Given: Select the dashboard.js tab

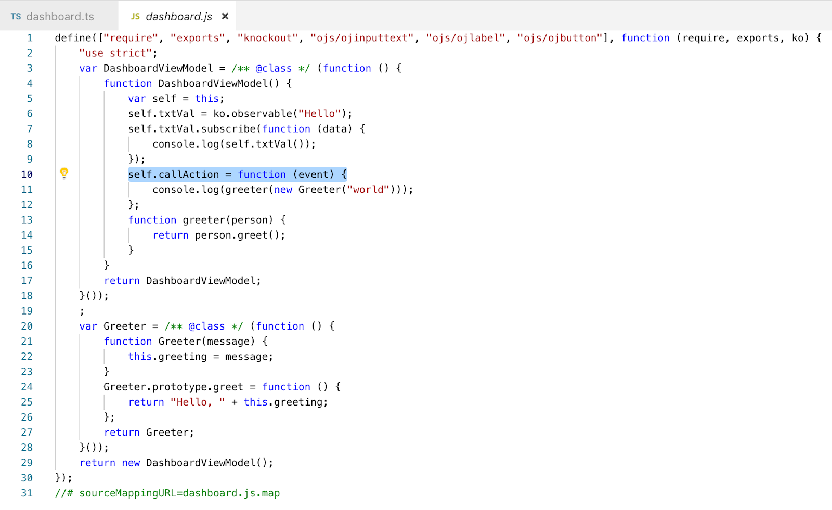Looking at the screenshot, I should (179, 16).
